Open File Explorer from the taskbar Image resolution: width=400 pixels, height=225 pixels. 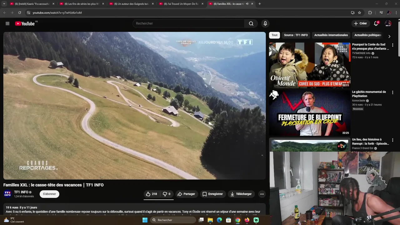click(210, 220)
